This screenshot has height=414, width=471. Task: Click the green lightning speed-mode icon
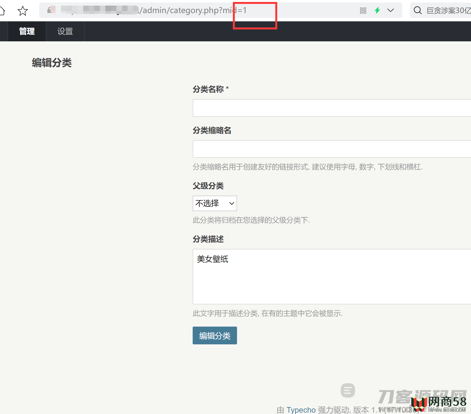point(377,11)
